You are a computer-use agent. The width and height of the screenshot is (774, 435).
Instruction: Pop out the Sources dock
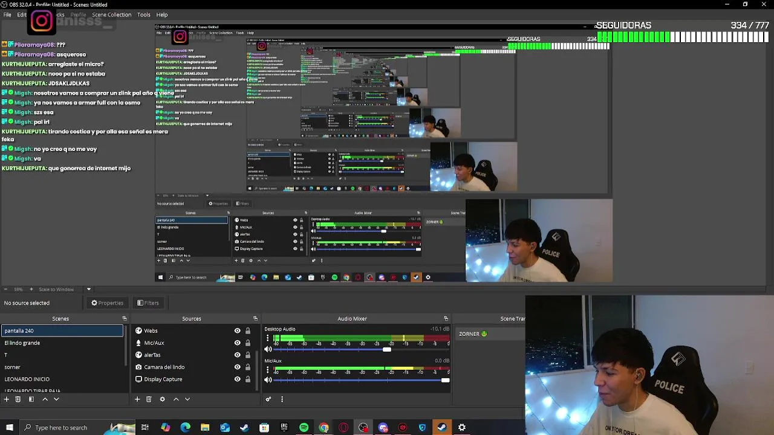255,318
